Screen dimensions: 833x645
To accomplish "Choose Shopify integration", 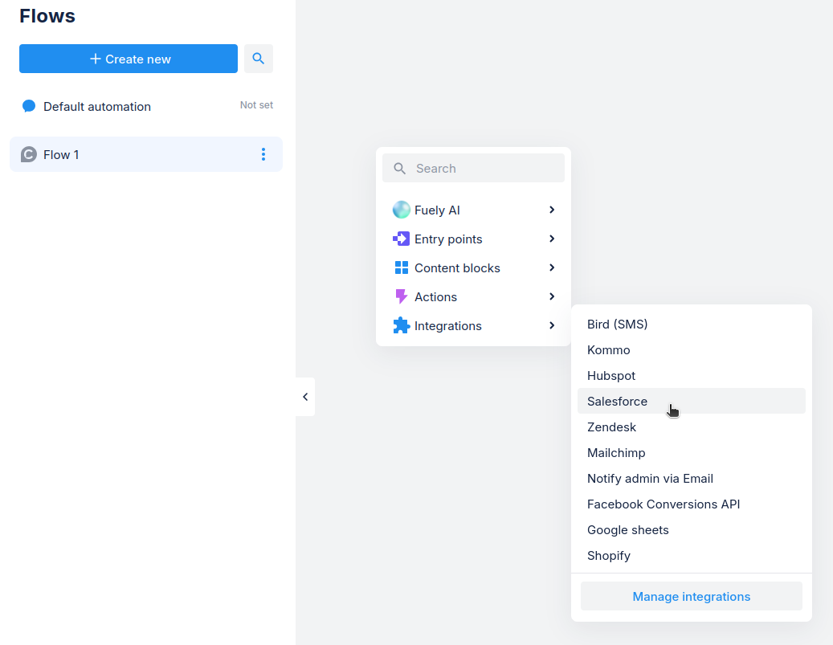I will [x=691, y=556].
